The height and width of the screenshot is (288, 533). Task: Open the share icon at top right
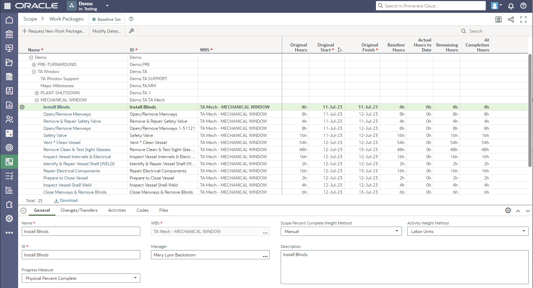pos(511,20)
